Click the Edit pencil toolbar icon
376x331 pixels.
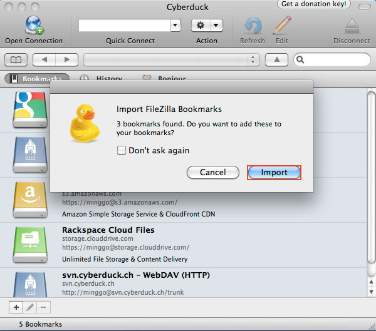[x=282, y=25]
